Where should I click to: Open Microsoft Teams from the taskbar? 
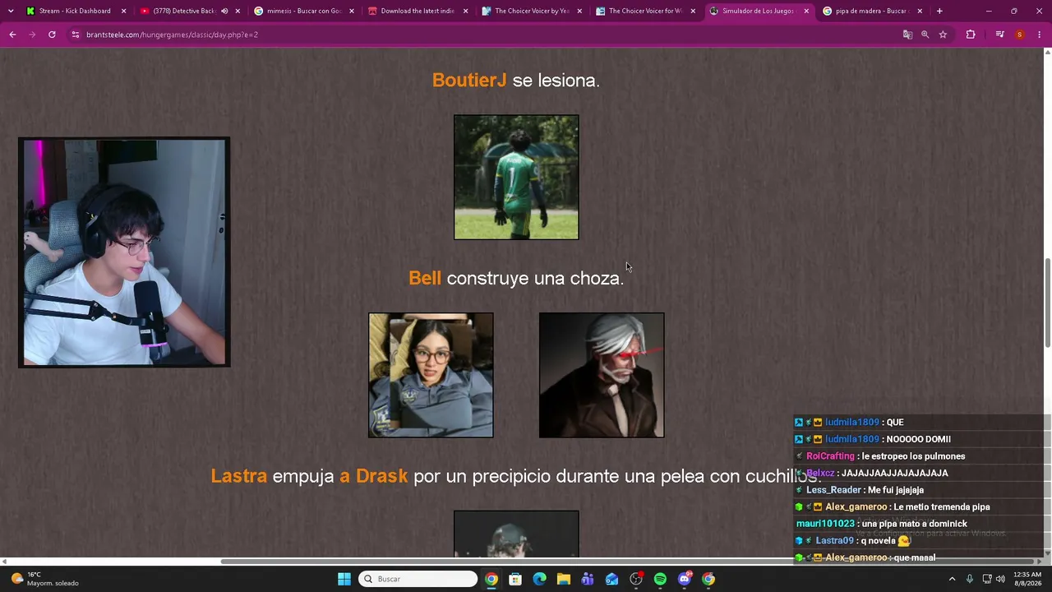[588, 579]
